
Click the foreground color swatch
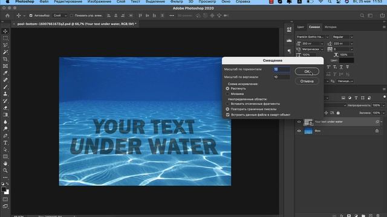pos(4,189)
